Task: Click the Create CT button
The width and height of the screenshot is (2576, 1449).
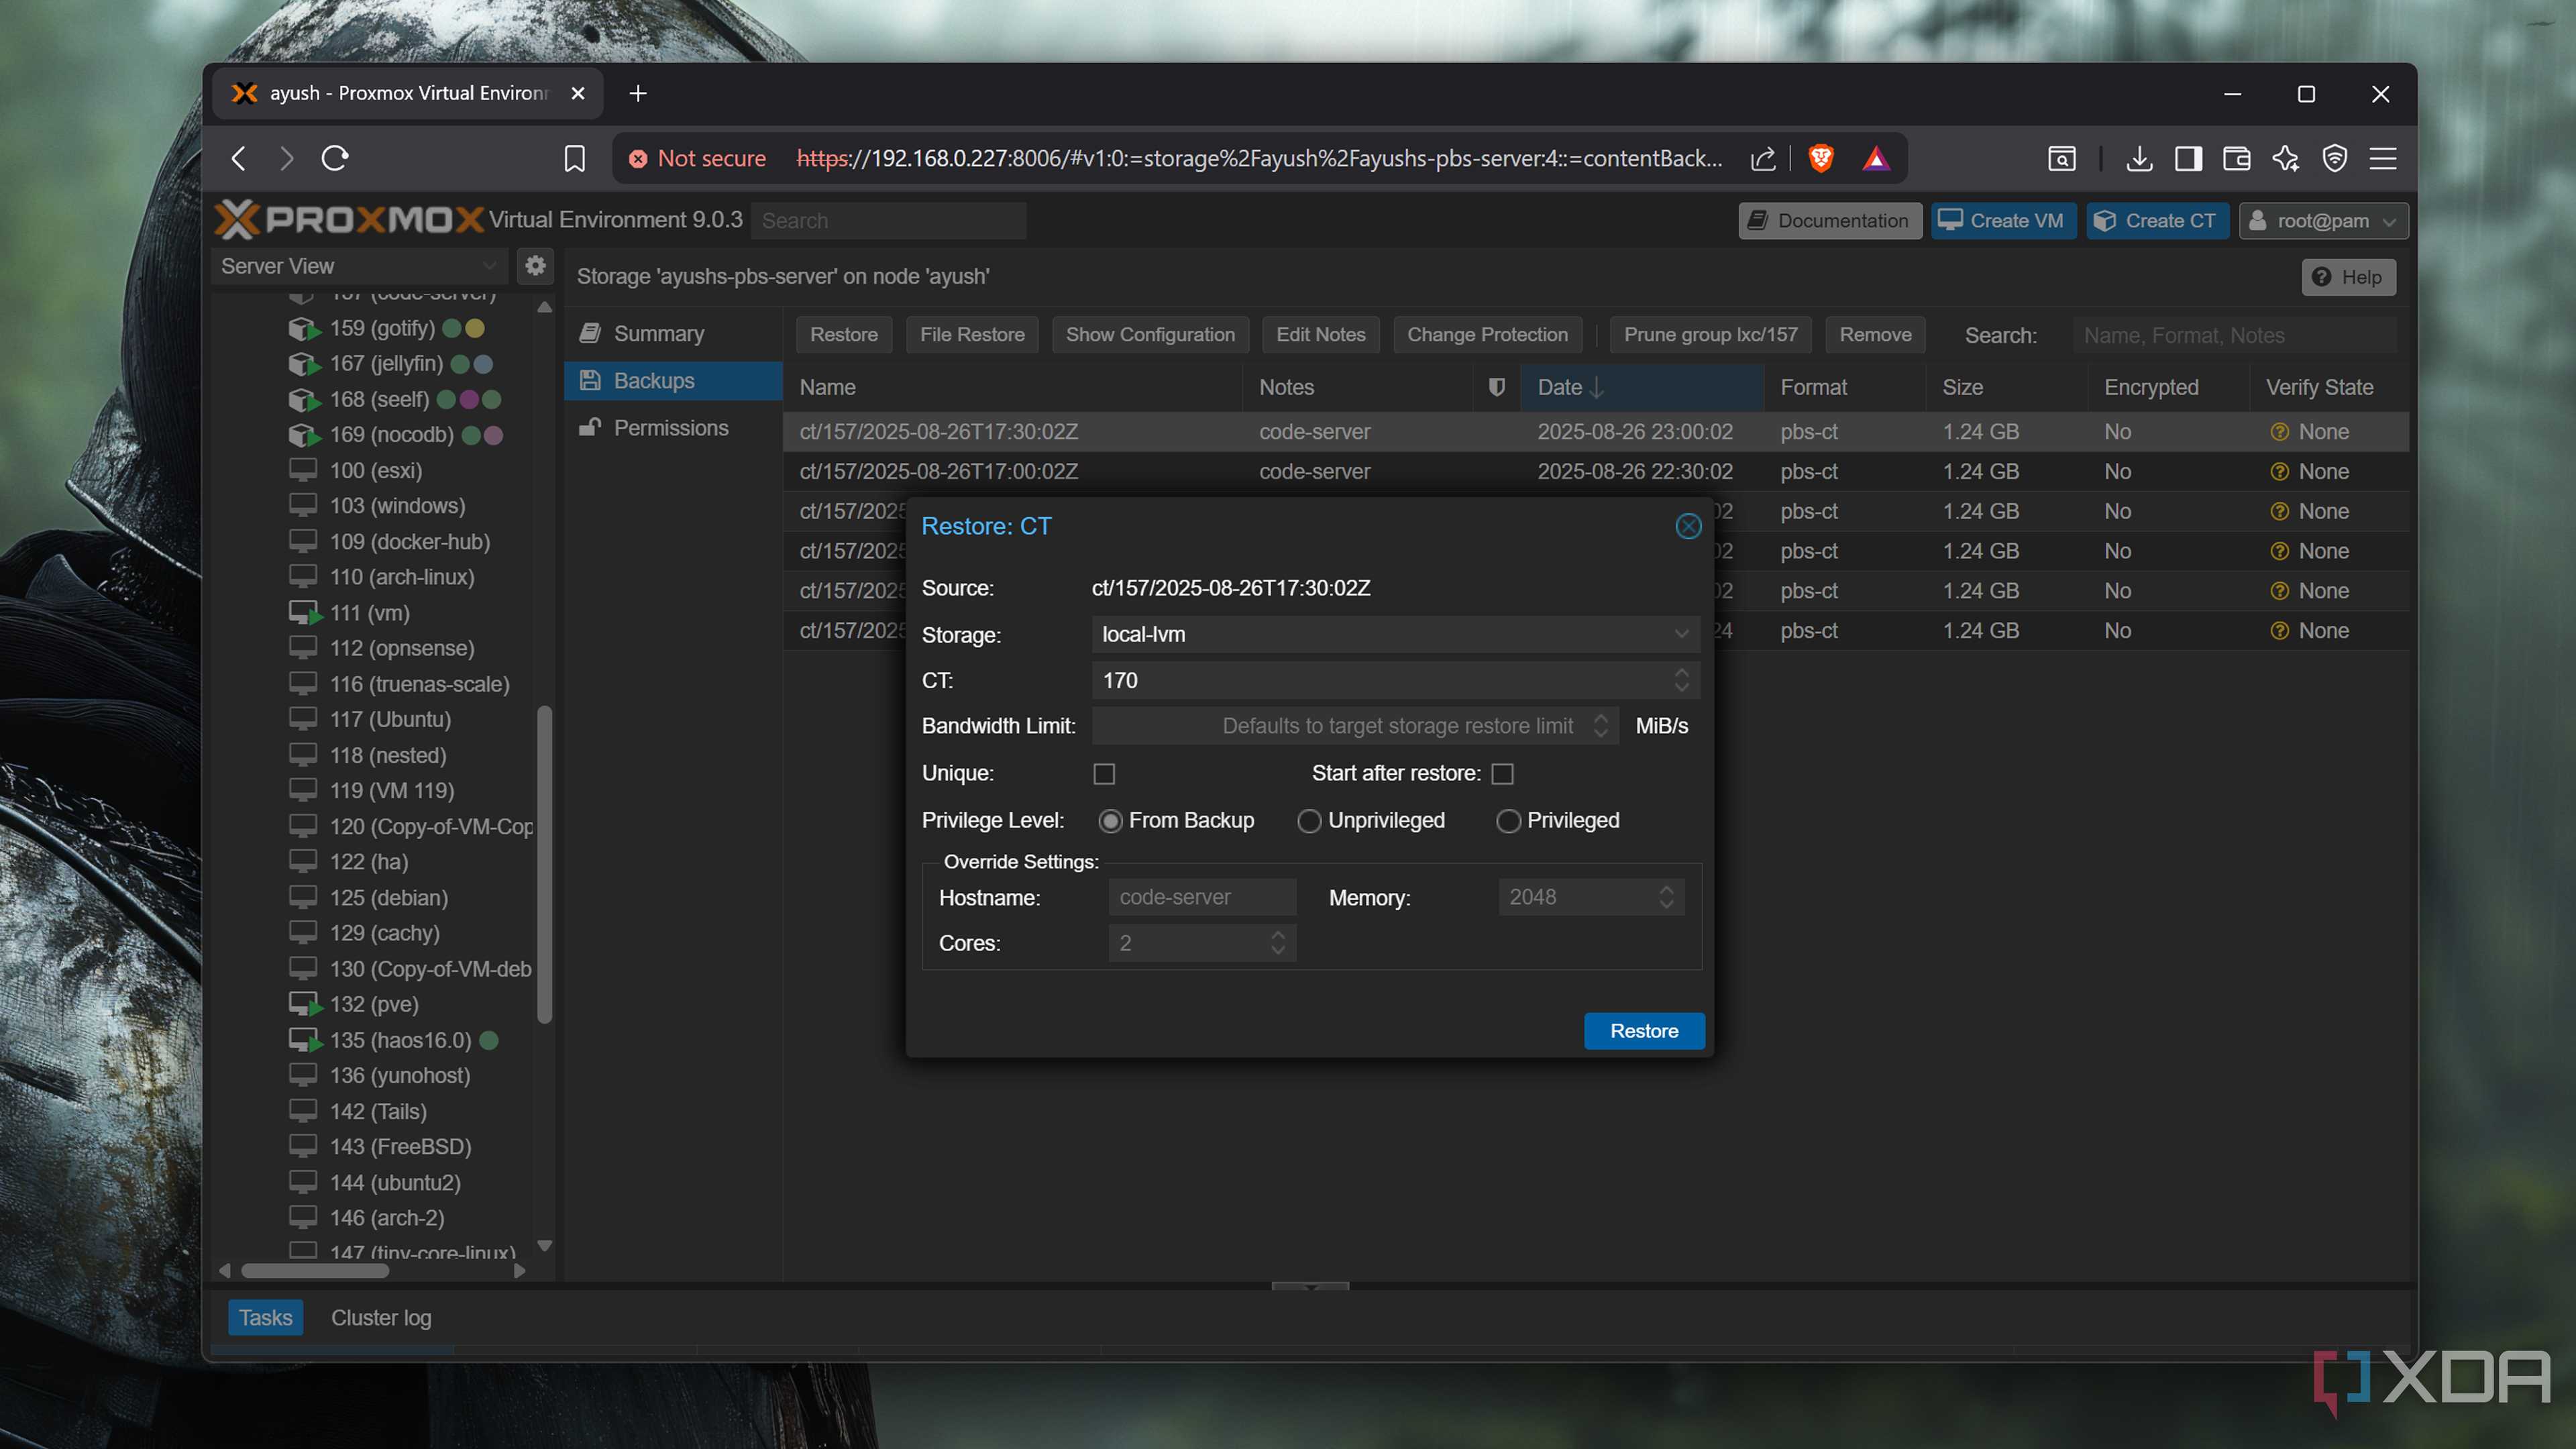Action: [x=2157, y=221]
